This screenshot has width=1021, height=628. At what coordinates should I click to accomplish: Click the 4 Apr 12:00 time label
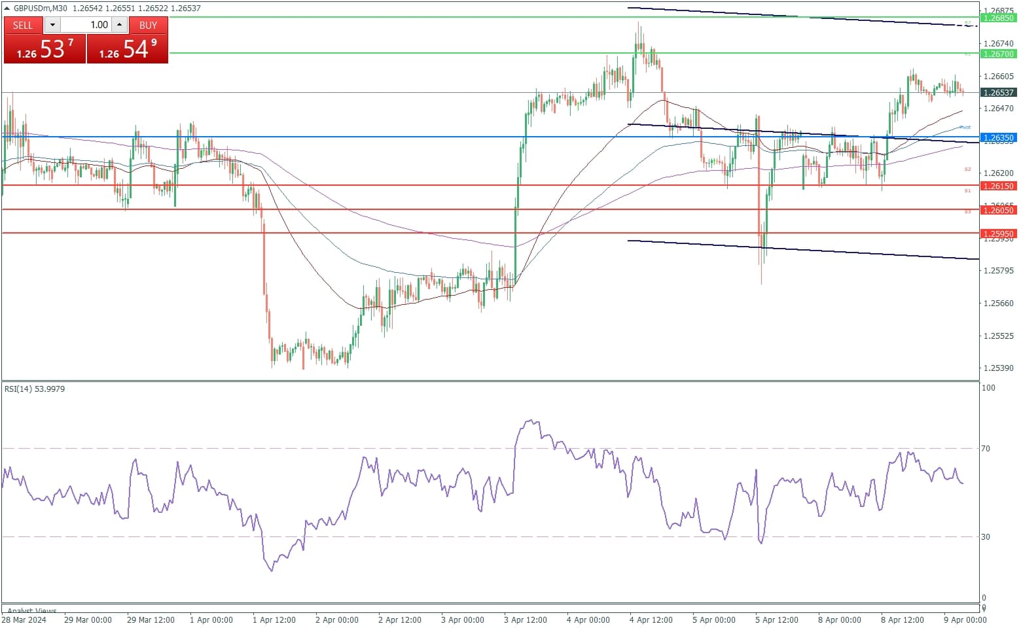[651, 620]
